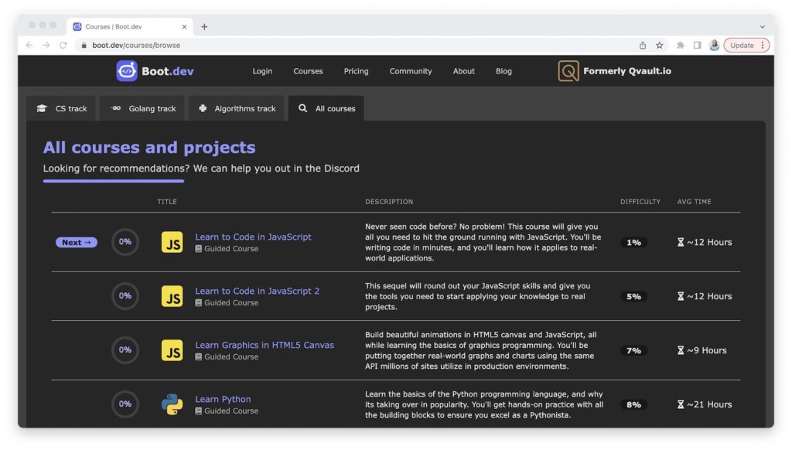Open the Login page

point(262,71)
